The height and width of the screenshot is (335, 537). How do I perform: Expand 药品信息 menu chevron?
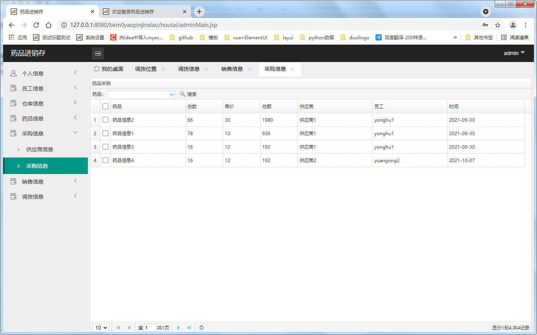coord(75,117)
